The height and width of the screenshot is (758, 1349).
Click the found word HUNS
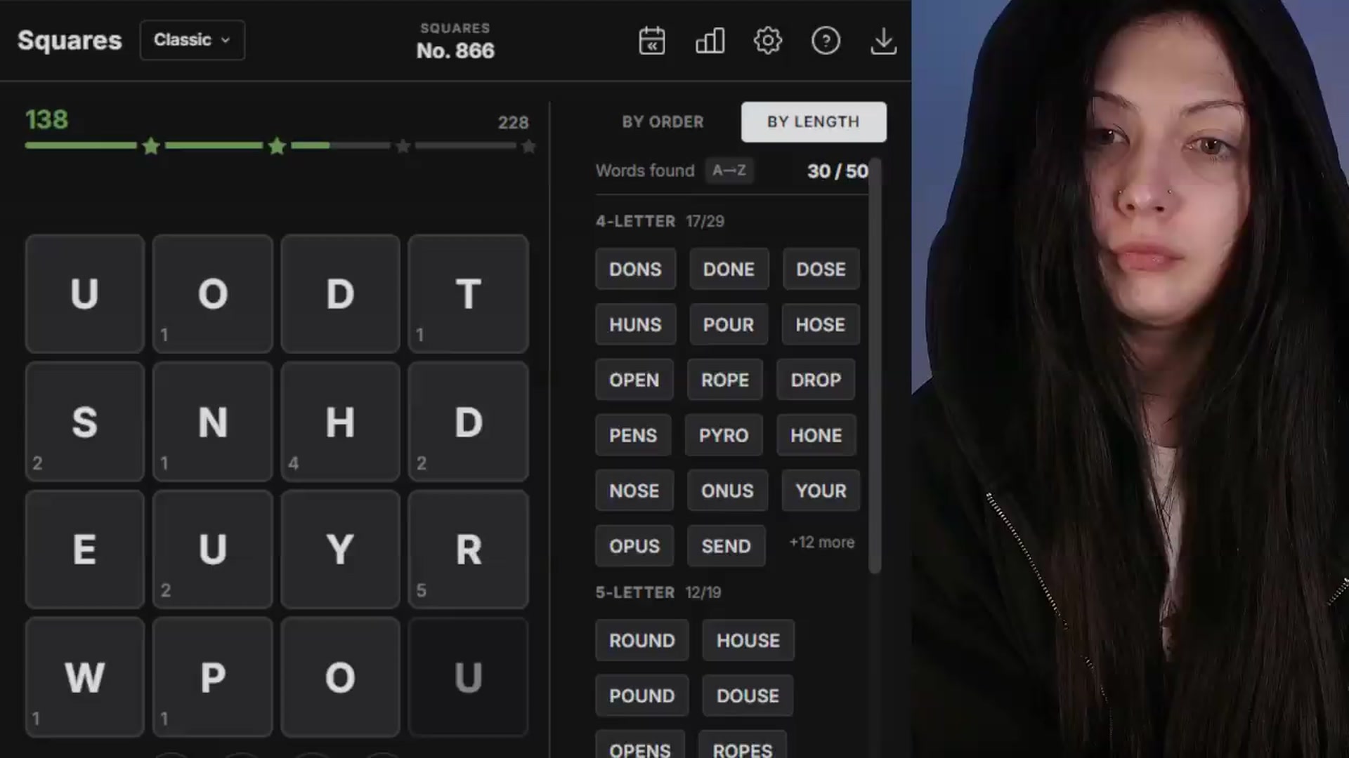(x=635, y=324)
